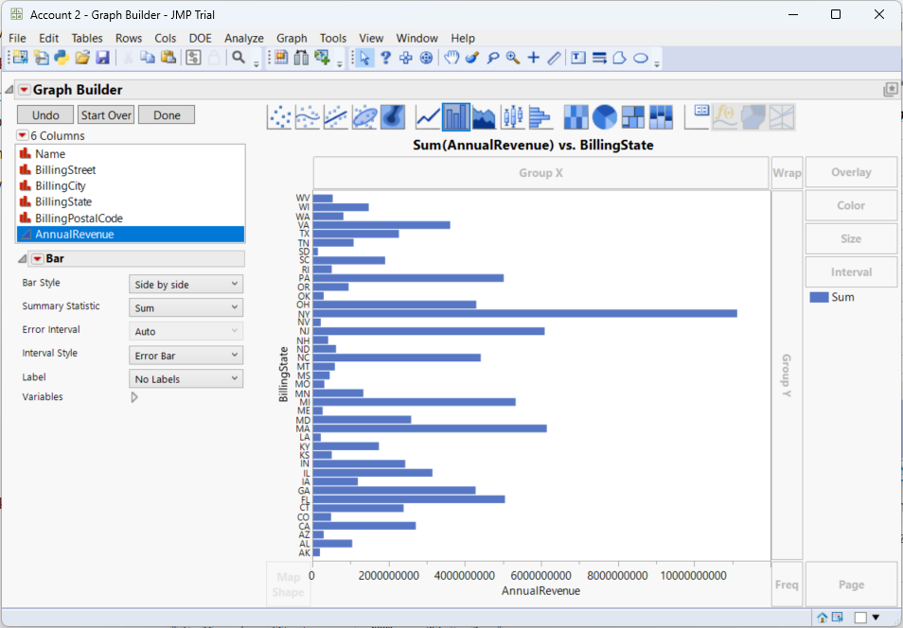Switch to the Heatmap chart icon
Image resolution: width=903 pixels, height=628 pixels.
pos(575,117)
